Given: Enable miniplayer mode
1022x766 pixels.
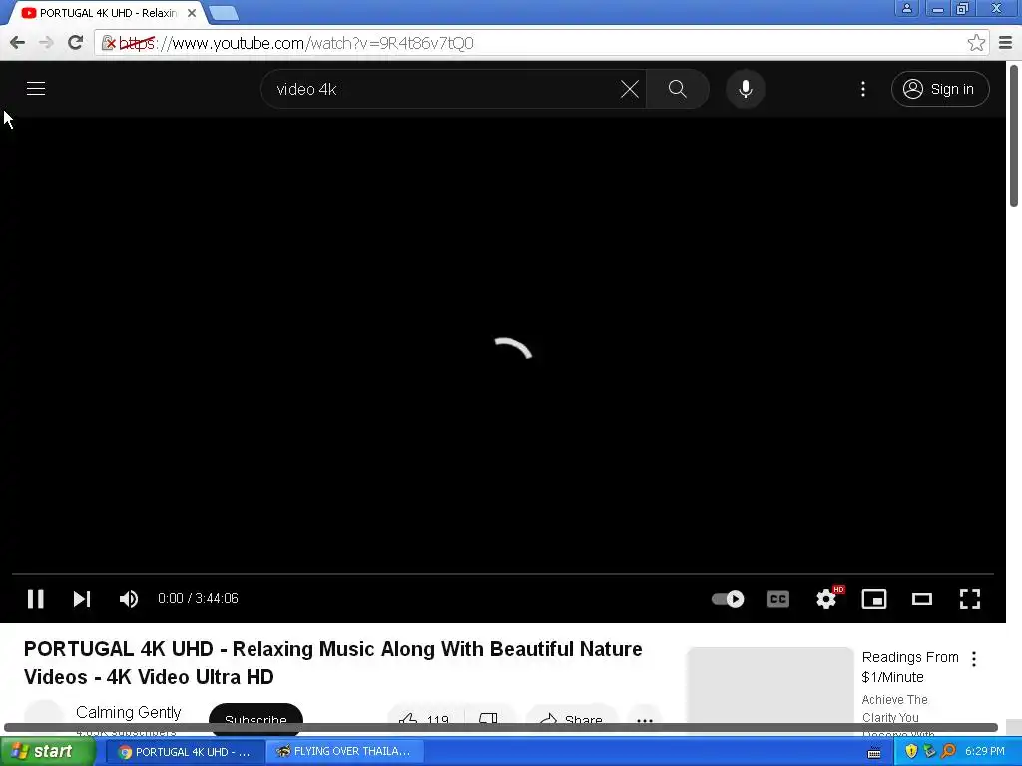Looking at the screenshot, I should pos(874,599).
